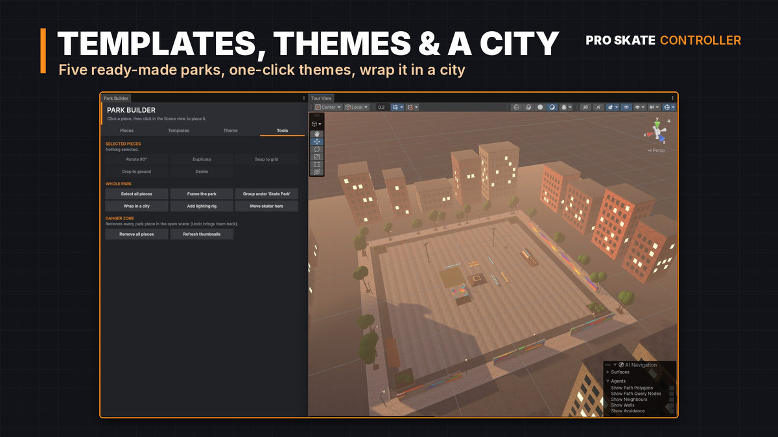Viewport: 778px width, 437px height.
Task: Click the green Y axis of orientation gizmo
Action: click(657, 124)
